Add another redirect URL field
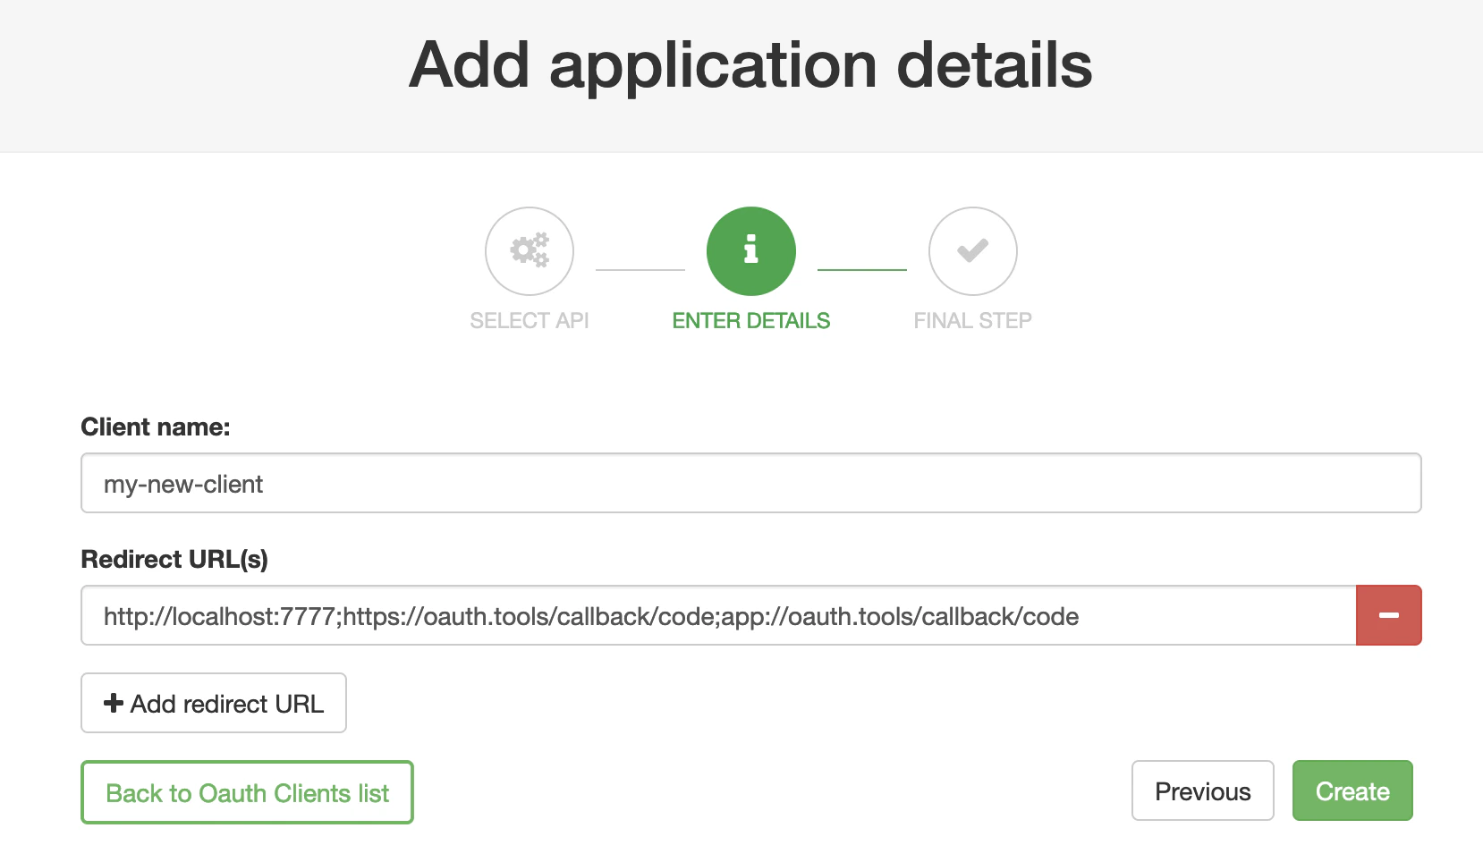The image size is (1483, 862). point(213,703)
